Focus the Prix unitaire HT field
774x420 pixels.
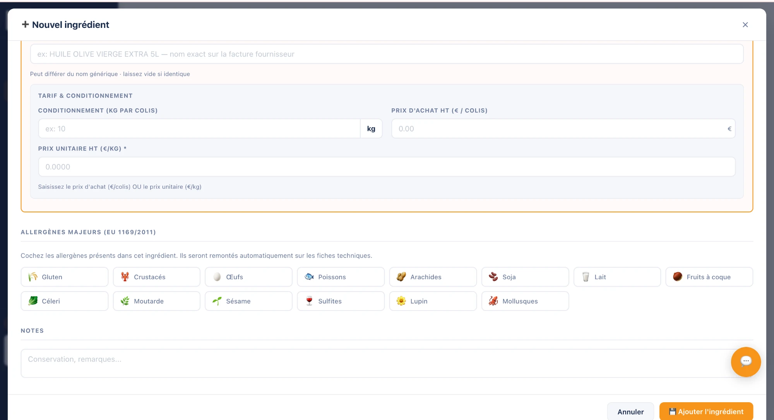coord(387,167)
